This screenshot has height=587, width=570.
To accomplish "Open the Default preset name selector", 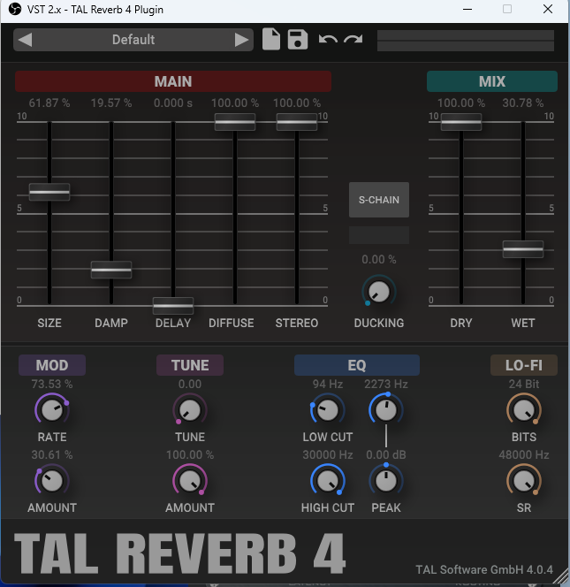I will pyautogui.click(x=133, y=40).
